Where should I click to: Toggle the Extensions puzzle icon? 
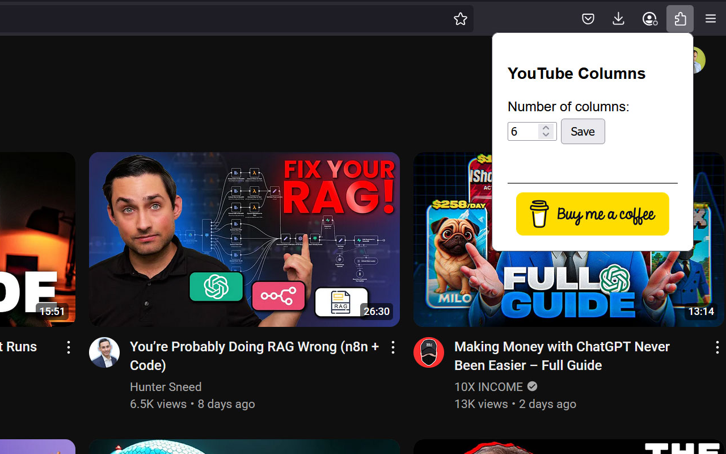[x=680, y=19]
